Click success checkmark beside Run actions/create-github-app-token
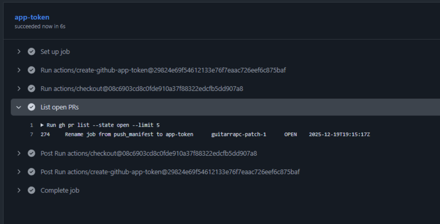Screen dimensions: 440x224 (31, 70)
